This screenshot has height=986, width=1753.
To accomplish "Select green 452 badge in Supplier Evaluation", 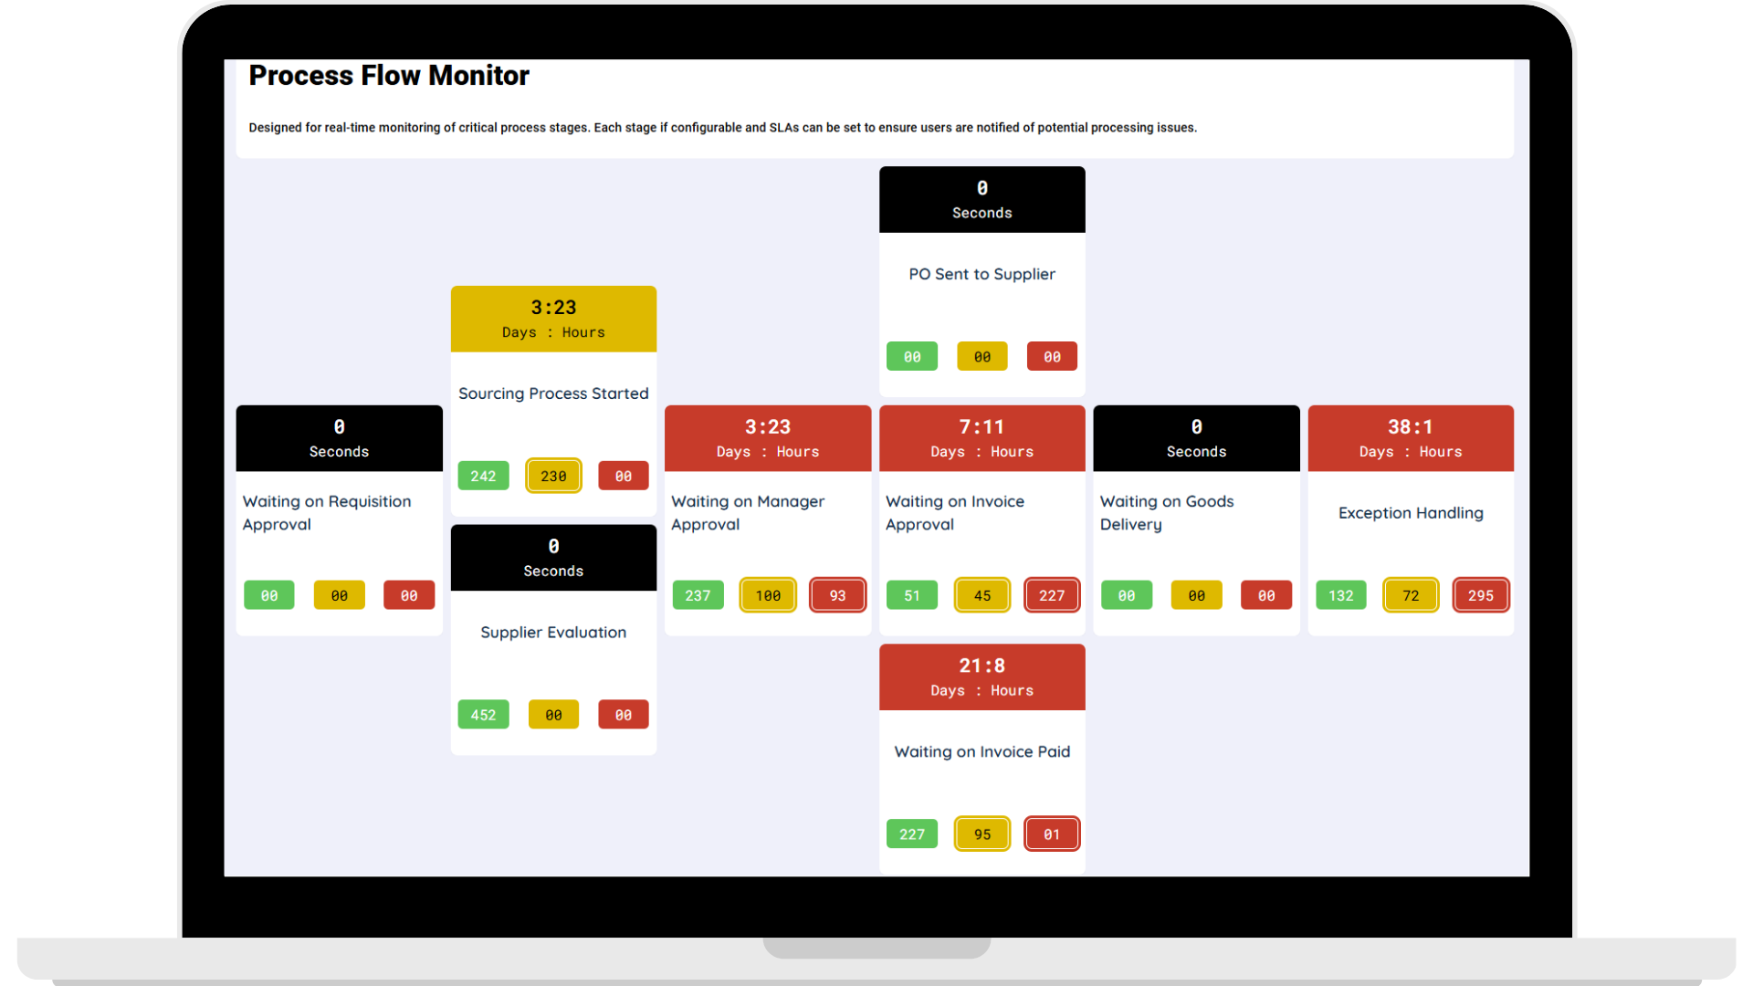I will click(483, 715).
